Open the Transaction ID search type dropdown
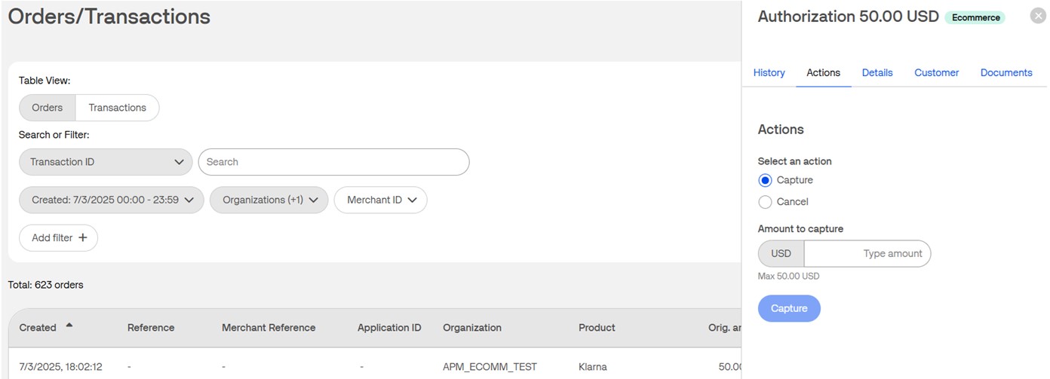This screenshot has height=379, width=1050. 106,162
